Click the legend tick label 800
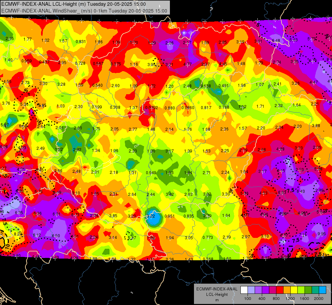This screenshot has width=332, height=305. (276, 299)
